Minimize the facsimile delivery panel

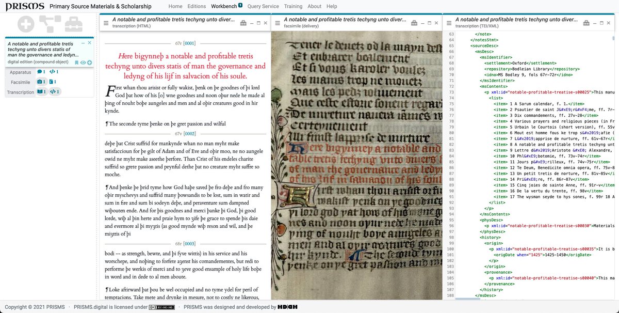[423, 23]
